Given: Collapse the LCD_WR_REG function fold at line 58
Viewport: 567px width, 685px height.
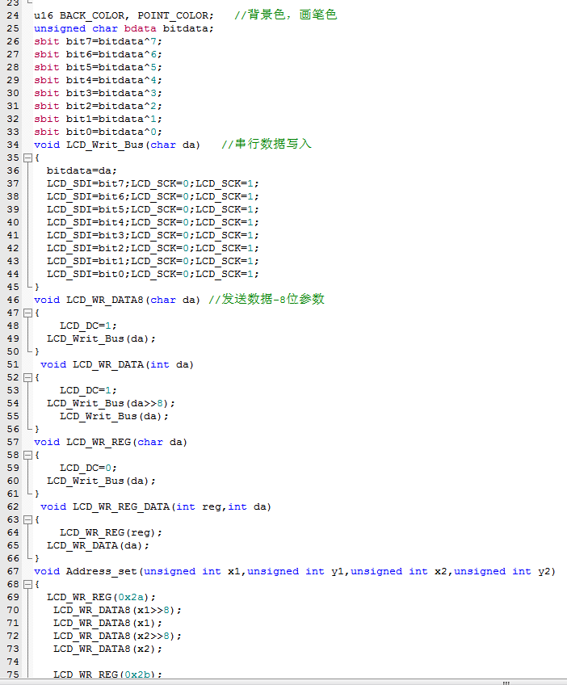Looking at the screenshot, I should pyautogui.click(x=27, y=455).
